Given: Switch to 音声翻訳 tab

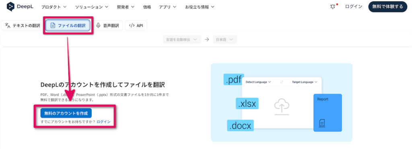Looking at the screenshot, I should [x=108, y=25].
